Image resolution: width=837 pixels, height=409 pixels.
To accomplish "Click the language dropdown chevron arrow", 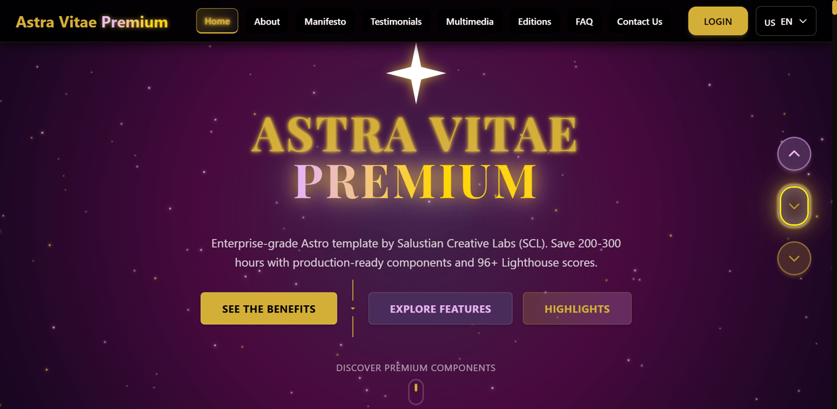I will pos(803,21).
